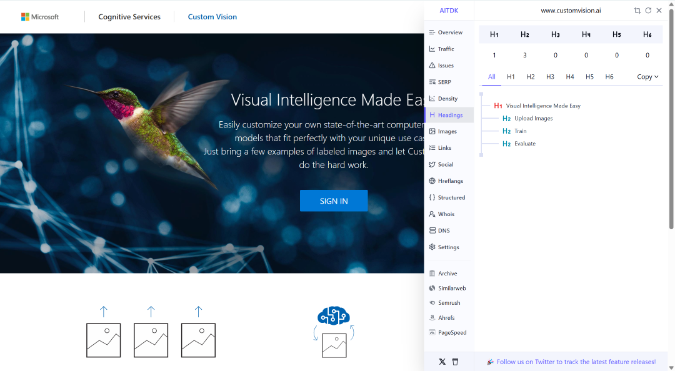Click the refresh icon in panel header
675x371 pixels.
pyautogui.click(x=648, y=11)
